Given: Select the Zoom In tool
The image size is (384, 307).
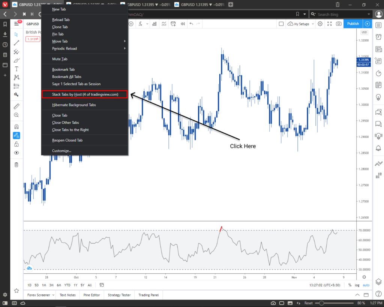Looking at the screenshot, I should pos(16,115).
